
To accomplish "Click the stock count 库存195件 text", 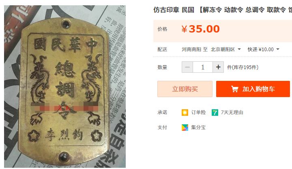I will pos(243,67).
